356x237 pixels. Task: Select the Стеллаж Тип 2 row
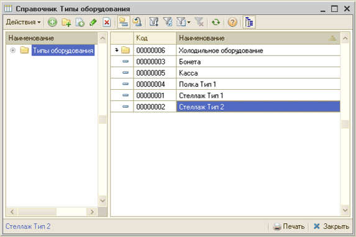(x=226, y=106)
